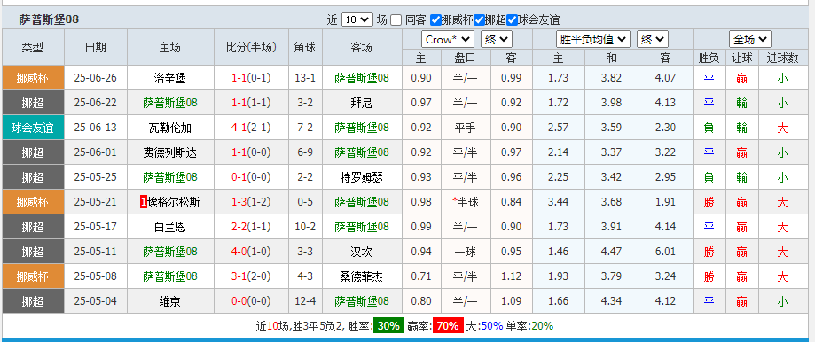
Task: Toggle the 同客 checkbox
Action: point(396,20)
